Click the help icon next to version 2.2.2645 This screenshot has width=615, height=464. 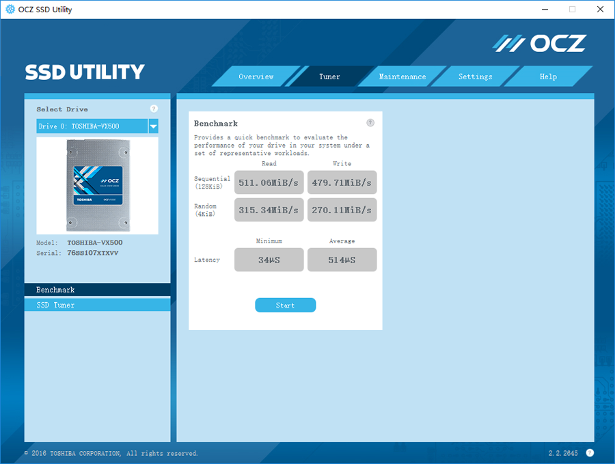tap(590, 452)
